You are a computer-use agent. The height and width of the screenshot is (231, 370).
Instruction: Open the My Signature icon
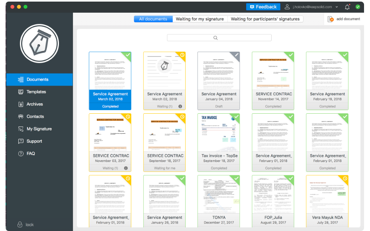(21, 129)
